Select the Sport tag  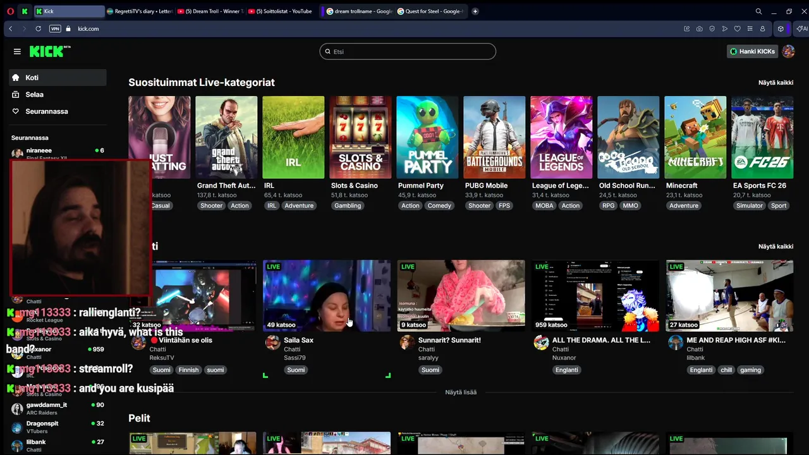pos(779,206)
